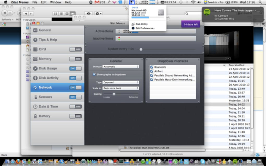Open uTorrent from the Dock

175,161
